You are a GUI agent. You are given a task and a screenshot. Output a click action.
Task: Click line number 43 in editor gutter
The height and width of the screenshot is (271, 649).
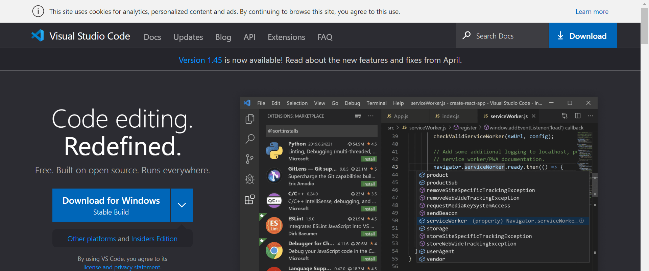click(x=395, y=167)
